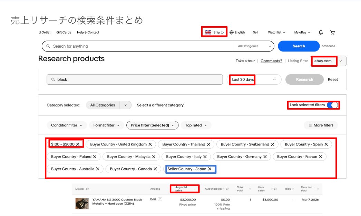Toggle the Lock selected filters switch
Viewport: 361px width, 216px height.
[332, 105]
